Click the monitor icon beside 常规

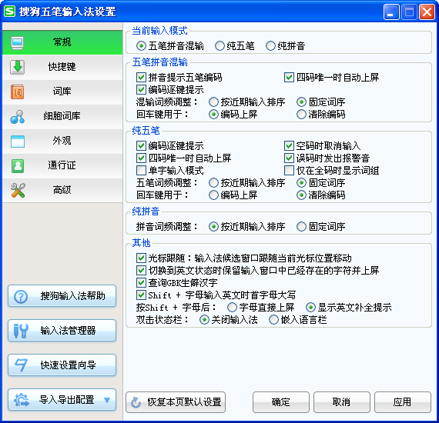tap(18, 43)
